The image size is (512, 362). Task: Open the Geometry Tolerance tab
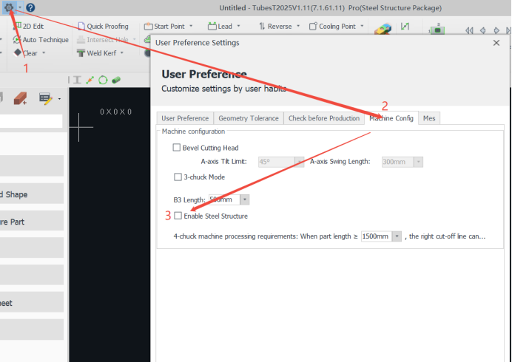tap(249, 118)
